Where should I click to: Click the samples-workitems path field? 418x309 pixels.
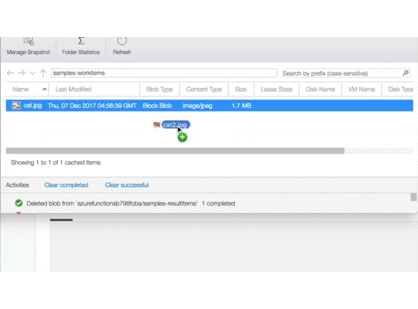[x=164, y=73]
